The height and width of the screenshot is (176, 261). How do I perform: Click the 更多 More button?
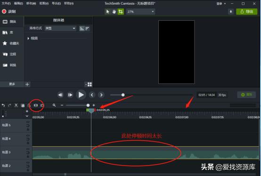(x=12, y=84)
